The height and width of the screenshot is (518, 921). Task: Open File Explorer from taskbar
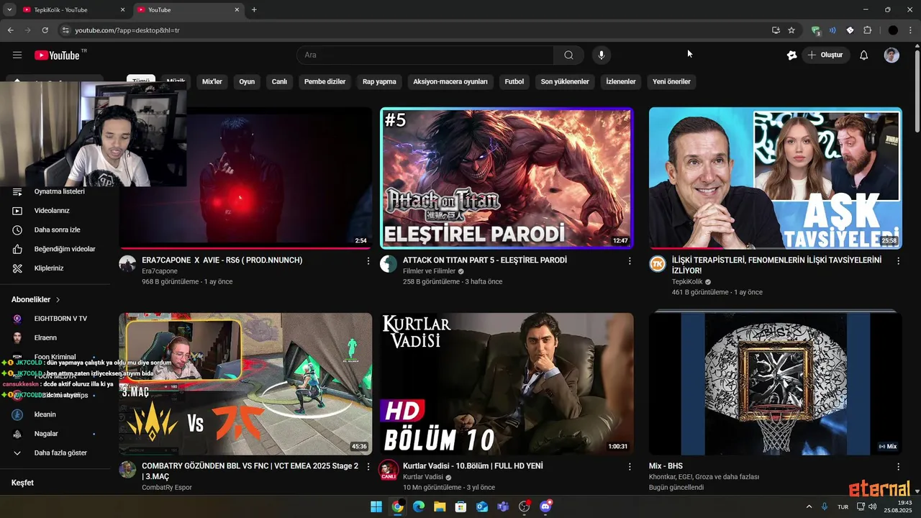pos(439,506)
